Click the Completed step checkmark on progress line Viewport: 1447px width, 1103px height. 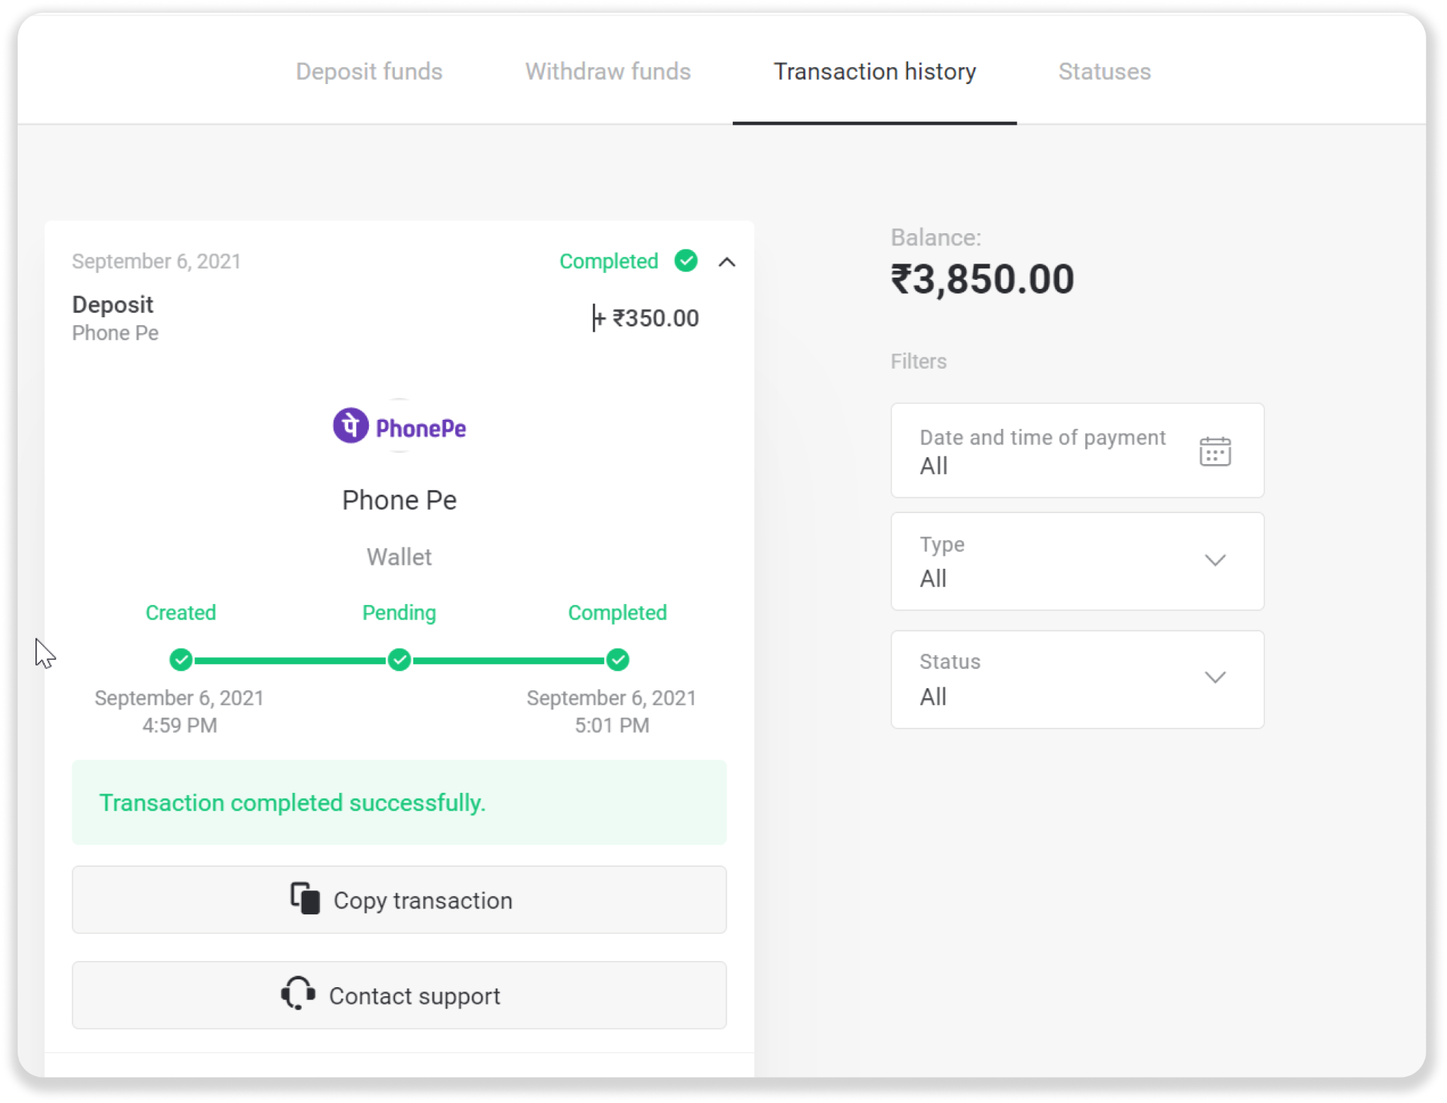pos(618,660)
